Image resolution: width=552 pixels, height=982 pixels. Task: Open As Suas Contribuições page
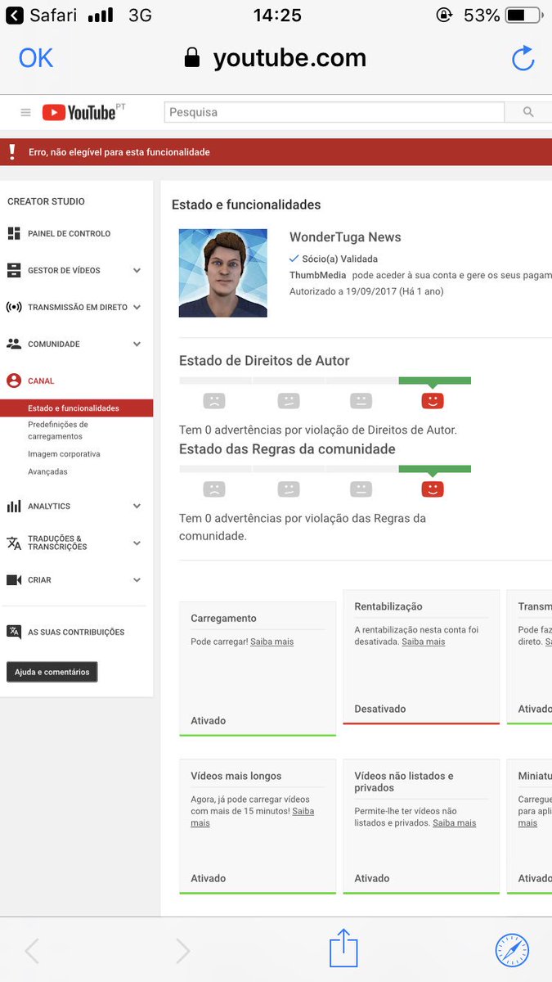pyautogui.click(x=76, y=633)
